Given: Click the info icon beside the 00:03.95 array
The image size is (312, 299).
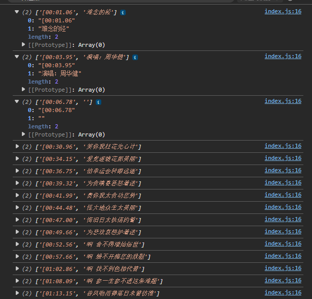Looking at the screenshot, I should click(x=135, y=58).
